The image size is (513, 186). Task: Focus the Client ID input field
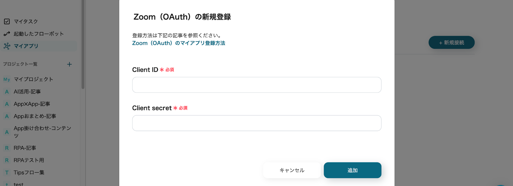(x=256, y=85)
